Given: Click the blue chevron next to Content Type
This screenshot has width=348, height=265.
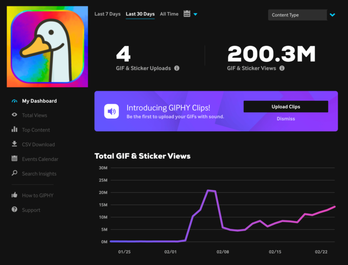Looking at the screenshot, I should pyautogui.click(x=333, y=15).
